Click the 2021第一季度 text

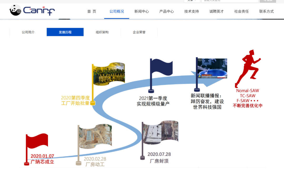point(153,98)
